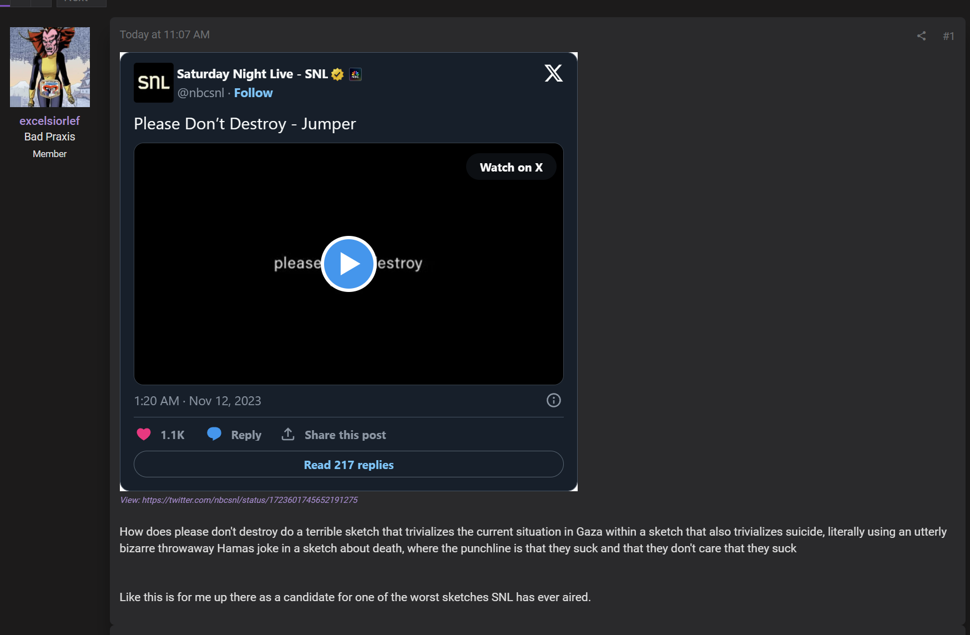
Task: Click the tweet timestamp 1:20 AM Nov 12, 2023
Action: [198, 401]
